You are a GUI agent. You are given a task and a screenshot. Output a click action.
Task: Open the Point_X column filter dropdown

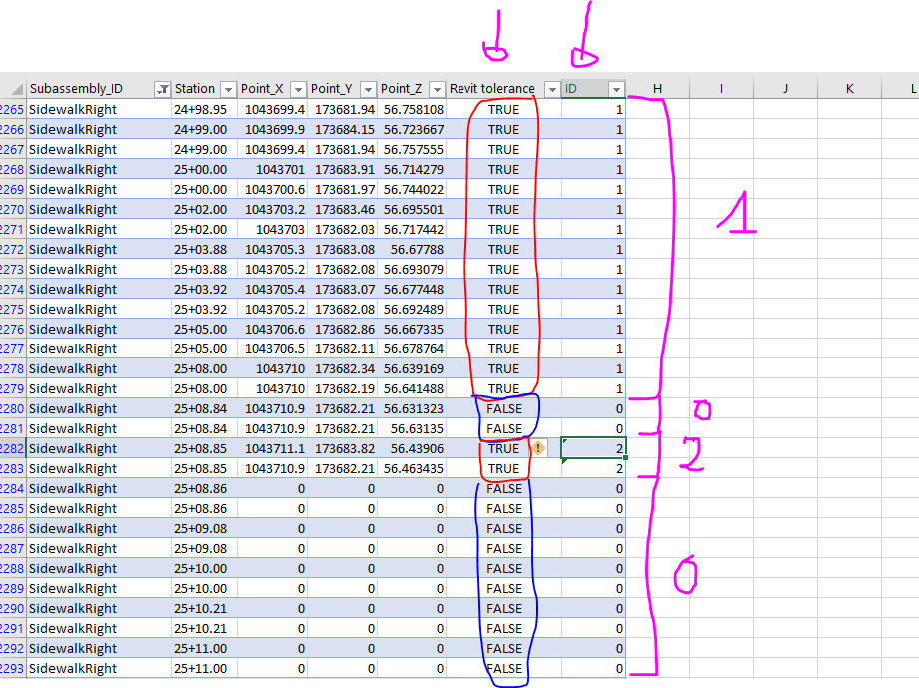click(x=298, y=89)
